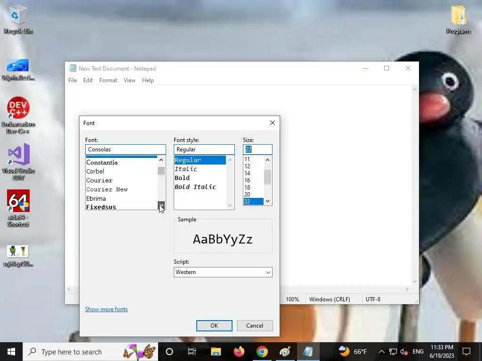
Task: Open the aida64 Shortcut icon
Action: point(18,208)
